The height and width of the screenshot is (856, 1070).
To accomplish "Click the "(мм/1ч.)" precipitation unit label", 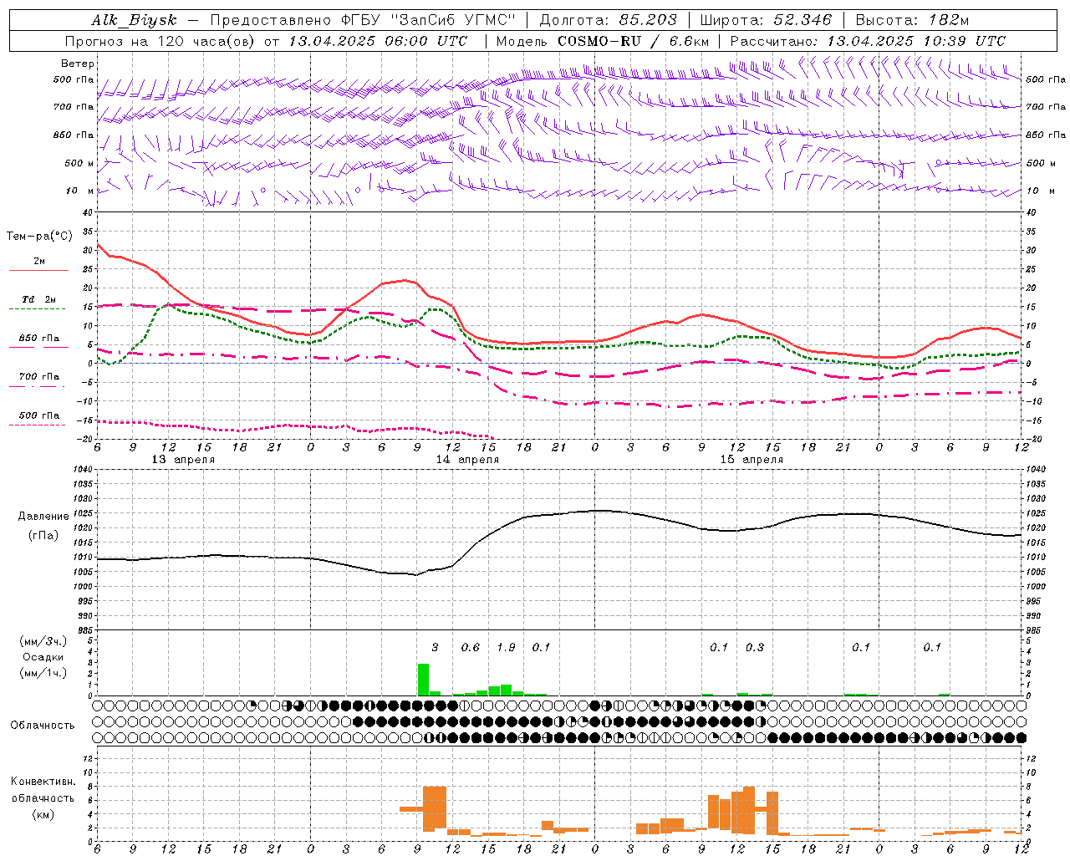I will [x=43, y=673].
